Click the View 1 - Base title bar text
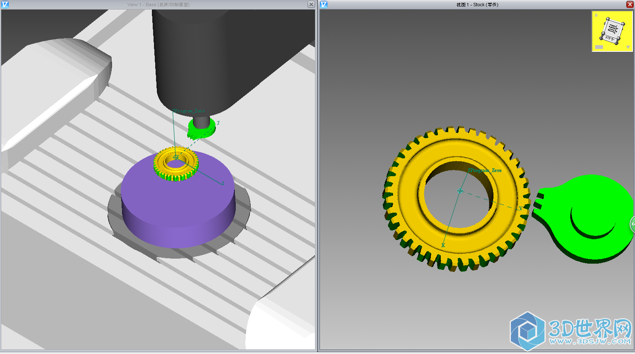 (158, 5)
